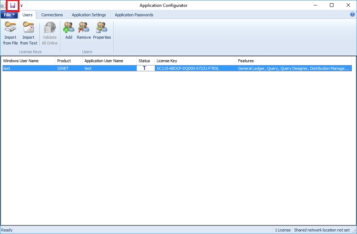Screen dimensions: 357x234
Task: Select the Import from File icon
Action: pyautogui.click(x=10, y=33)
